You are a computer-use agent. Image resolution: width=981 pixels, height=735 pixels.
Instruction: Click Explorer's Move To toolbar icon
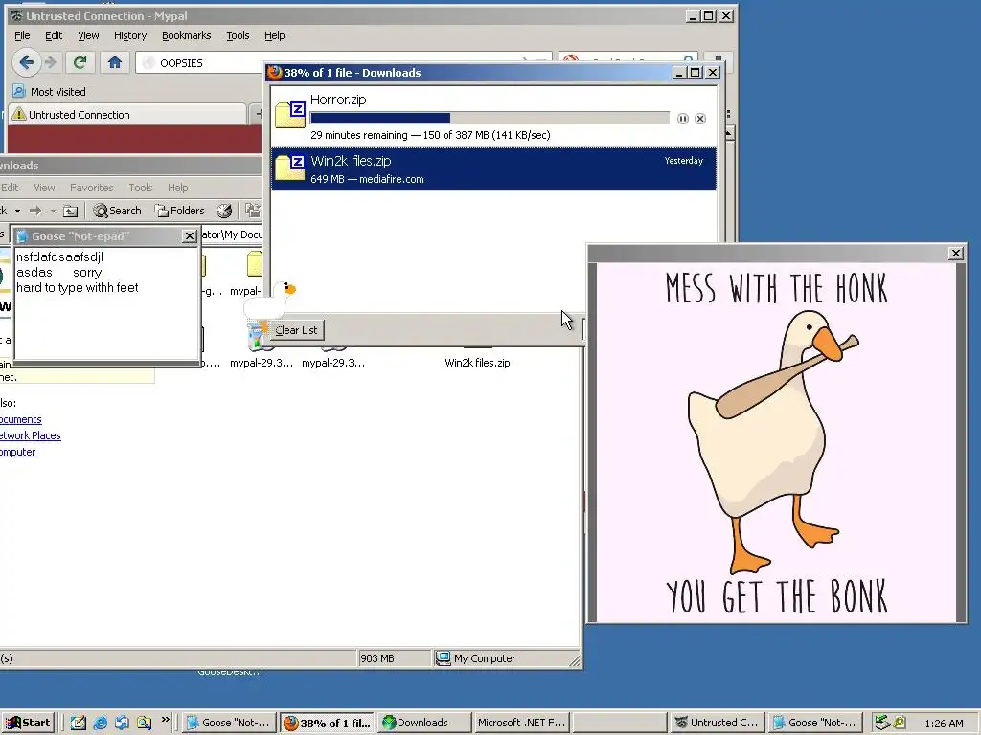click(252, 211)
